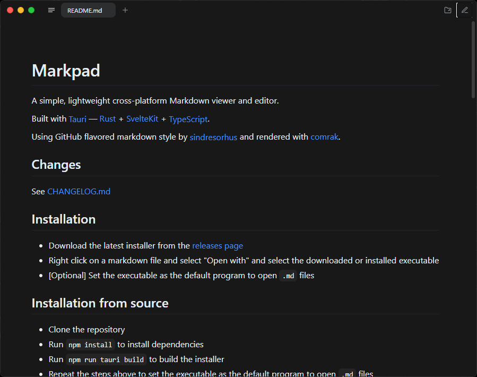Screen dimensions: 477x377
Task: Click the vertical scrollbar thumb
Action: tap(473, 59)
